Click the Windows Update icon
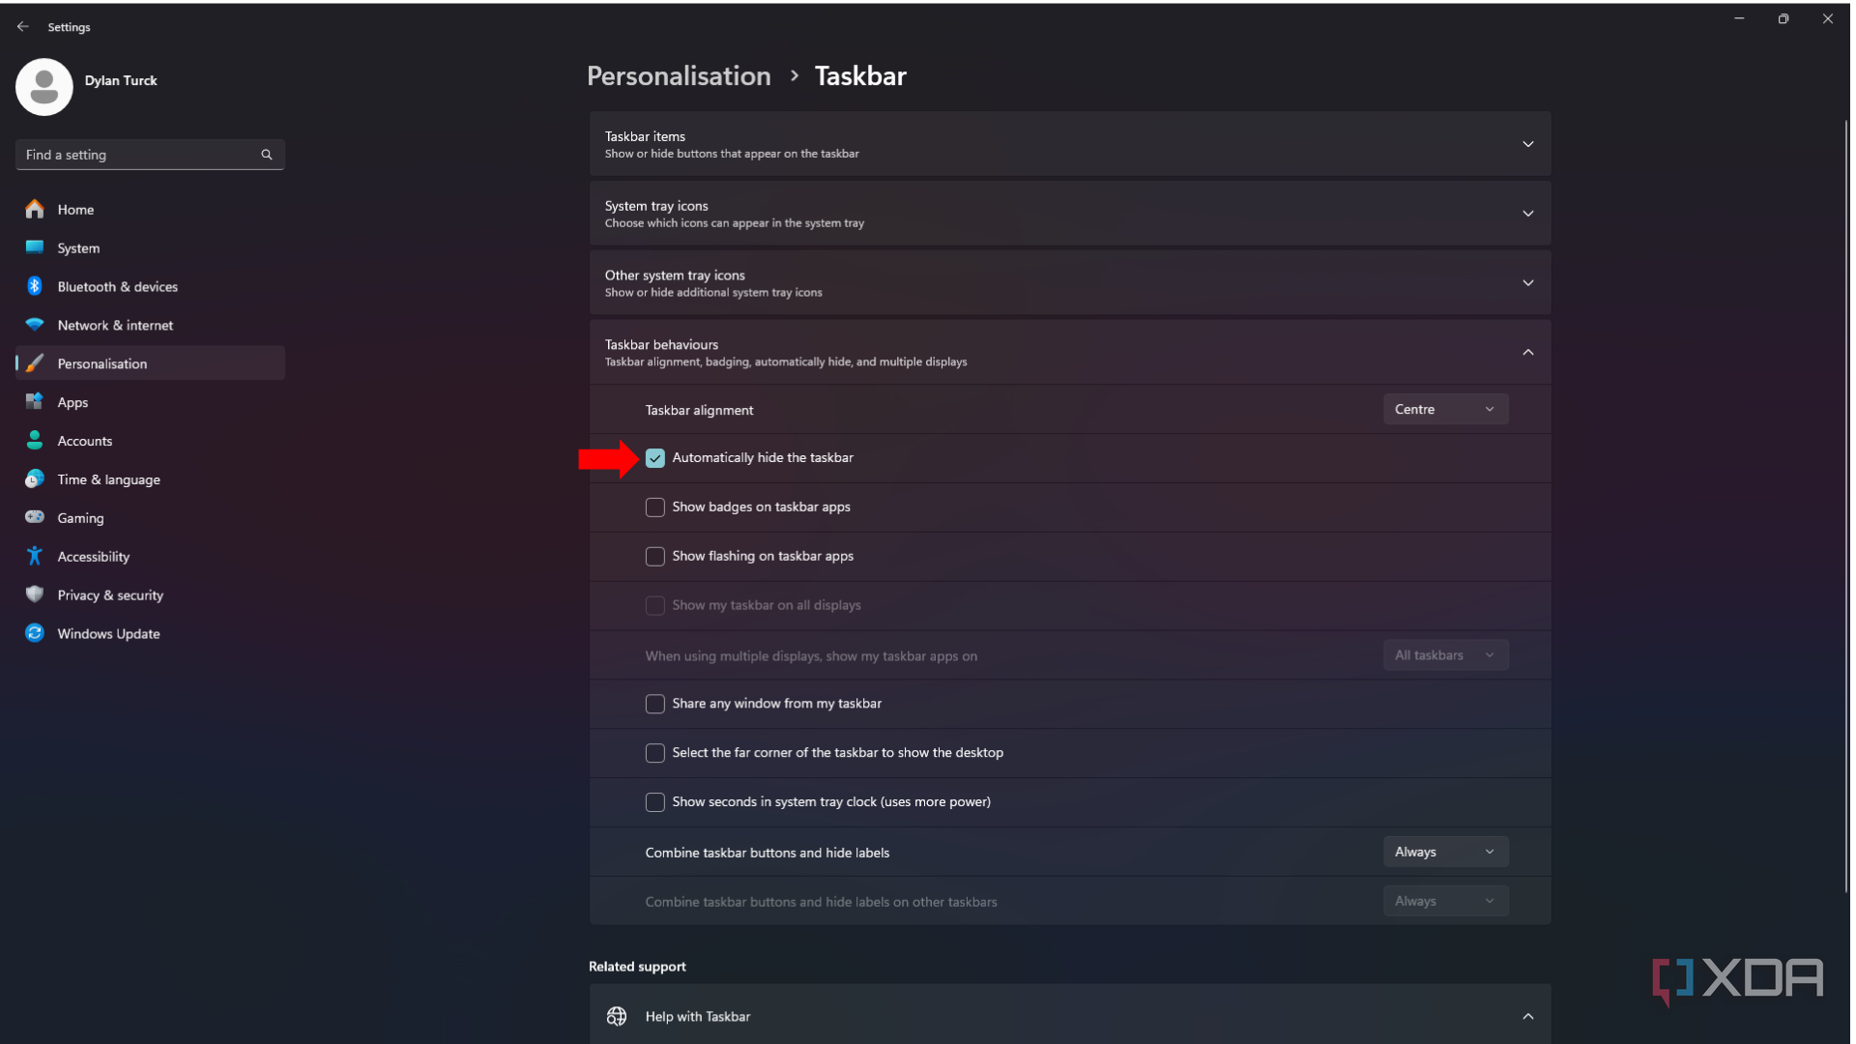 35,633
